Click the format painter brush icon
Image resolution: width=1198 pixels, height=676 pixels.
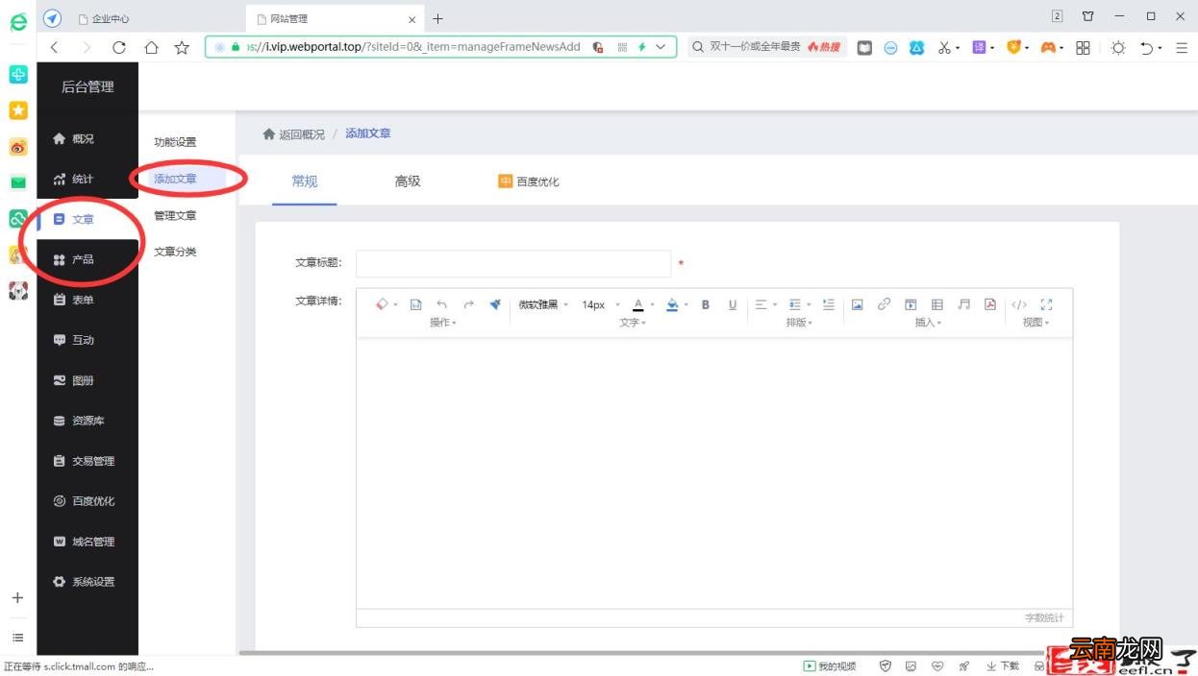coord(495,304)
